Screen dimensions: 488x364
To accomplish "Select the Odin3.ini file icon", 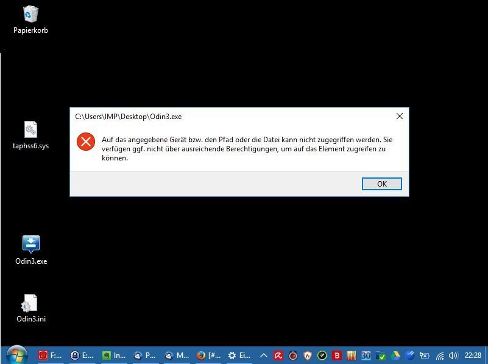I will (31, 309).
